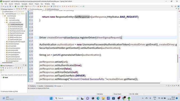Viewport: 180px width, 101px height.
Task: Collapse the src/main/java folder node
Action: point(3,16)
